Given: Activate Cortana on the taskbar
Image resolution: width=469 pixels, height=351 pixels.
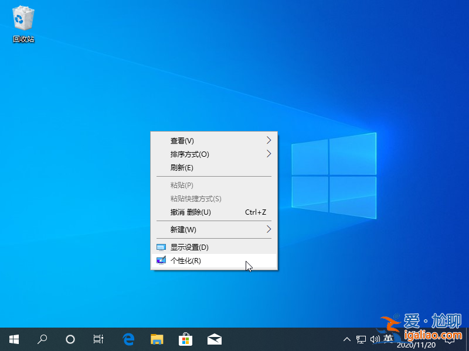Looking at the screenshot, I should point(70,339).
